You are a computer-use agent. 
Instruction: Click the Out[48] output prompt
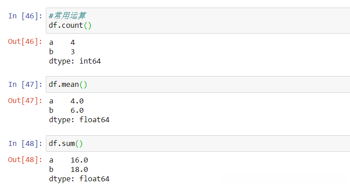[25, 160]
